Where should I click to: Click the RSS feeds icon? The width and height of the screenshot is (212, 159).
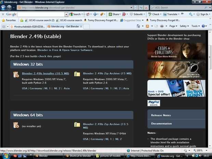(x=147, y=26)
